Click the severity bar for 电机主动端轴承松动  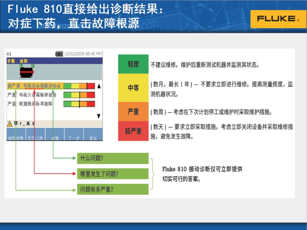click(x=79, y=95)
